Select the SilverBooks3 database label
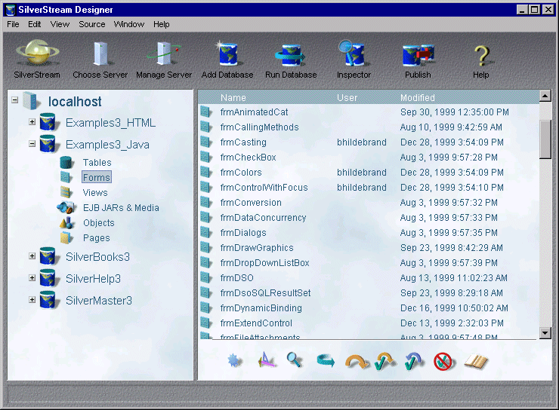This screenshot has width=559, height=410. tap(97, 257)
